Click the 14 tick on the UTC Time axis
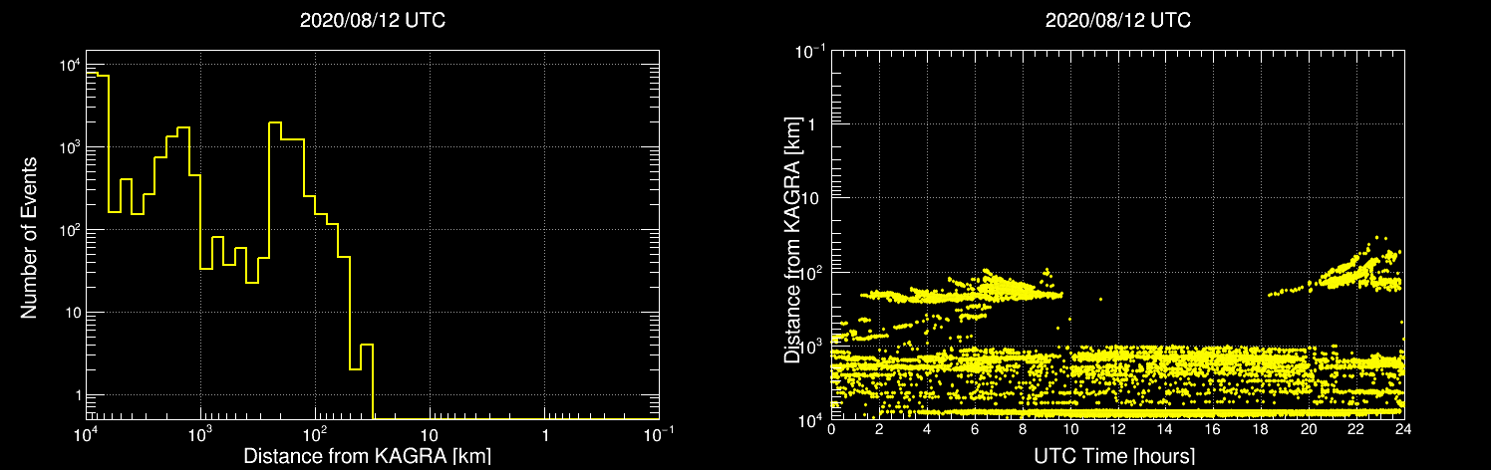1491x470 pixels. click(1165, 430)
